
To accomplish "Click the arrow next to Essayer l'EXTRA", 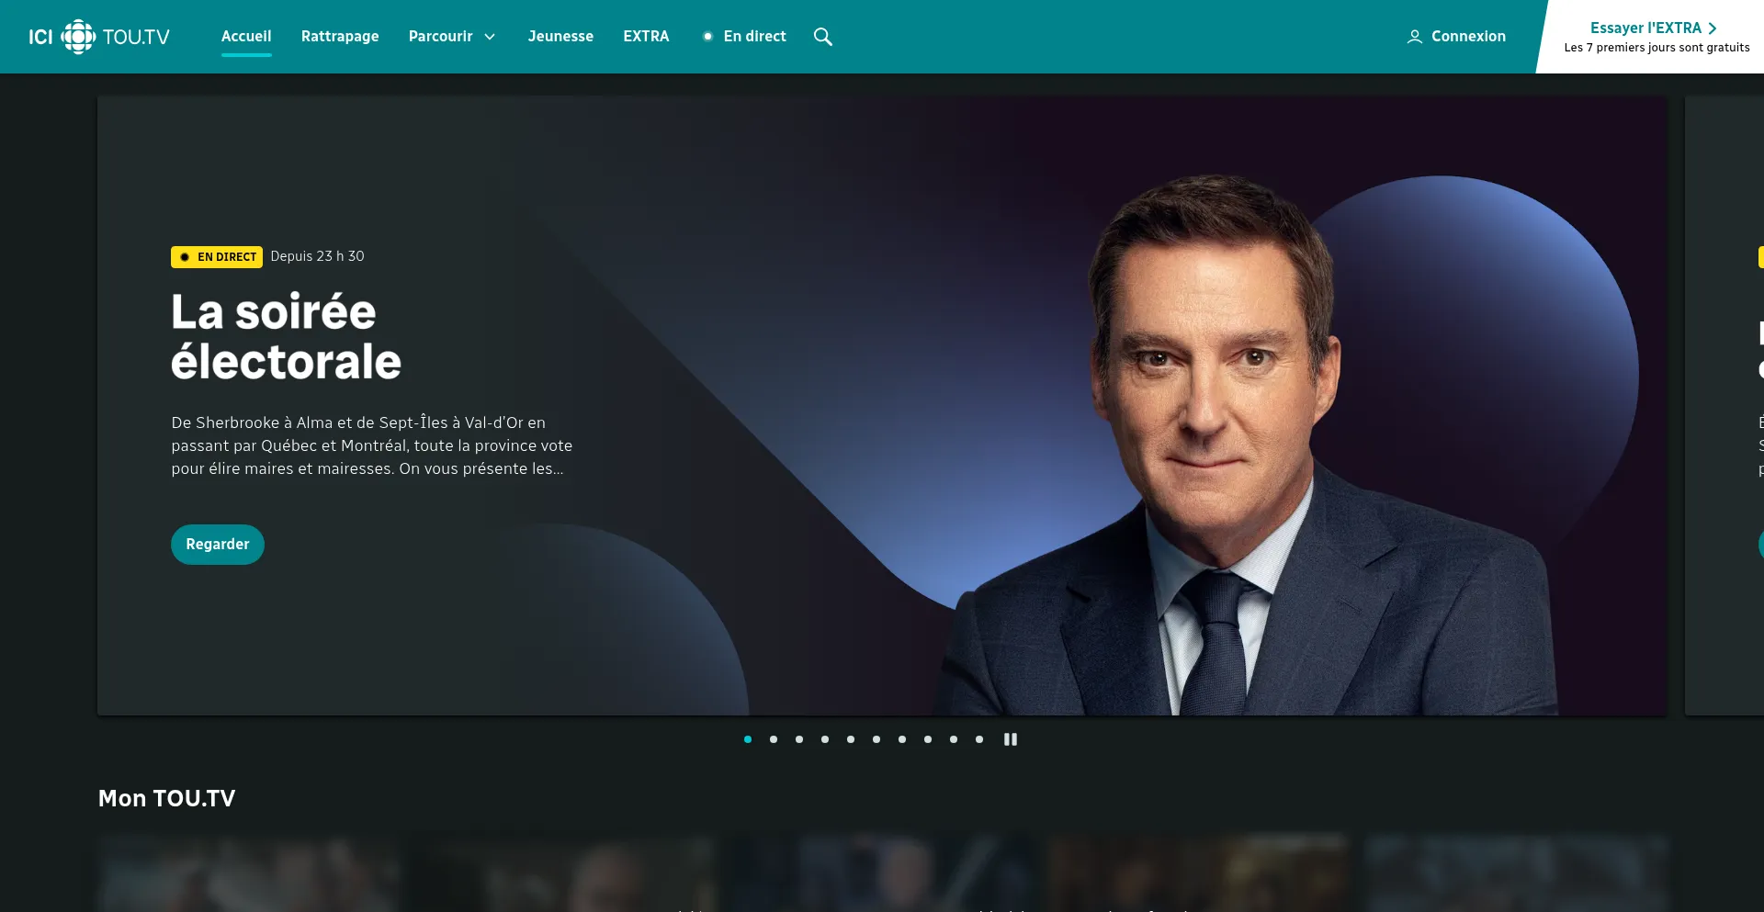I will 1713,28.
